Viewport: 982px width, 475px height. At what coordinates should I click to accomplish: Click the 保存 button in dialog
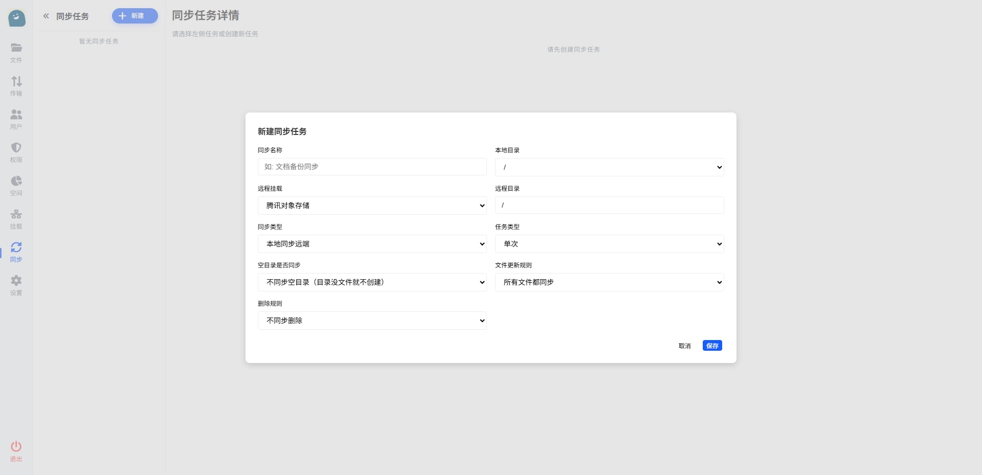pos(712,346)
